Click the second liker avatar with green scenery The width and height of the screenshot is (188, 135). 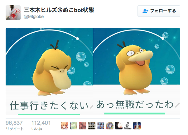click(74, 126)
